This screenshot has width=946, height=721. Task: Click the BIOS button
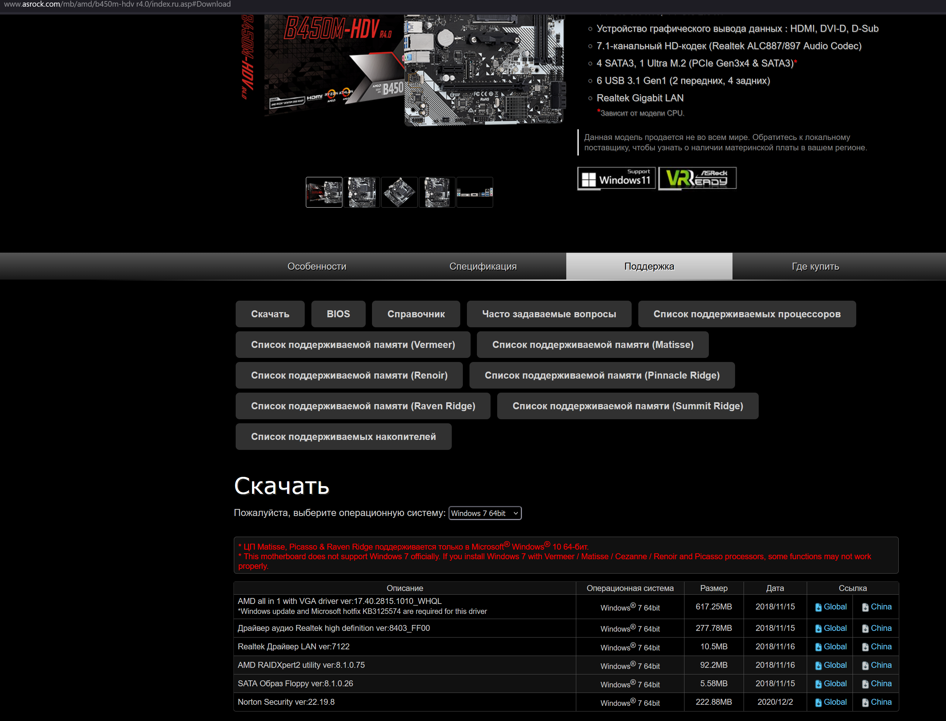click(338, 314)
